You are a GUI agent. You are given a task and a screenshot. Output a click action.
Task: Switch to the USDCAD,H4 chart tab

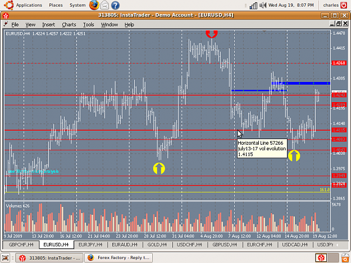point(295,244)
